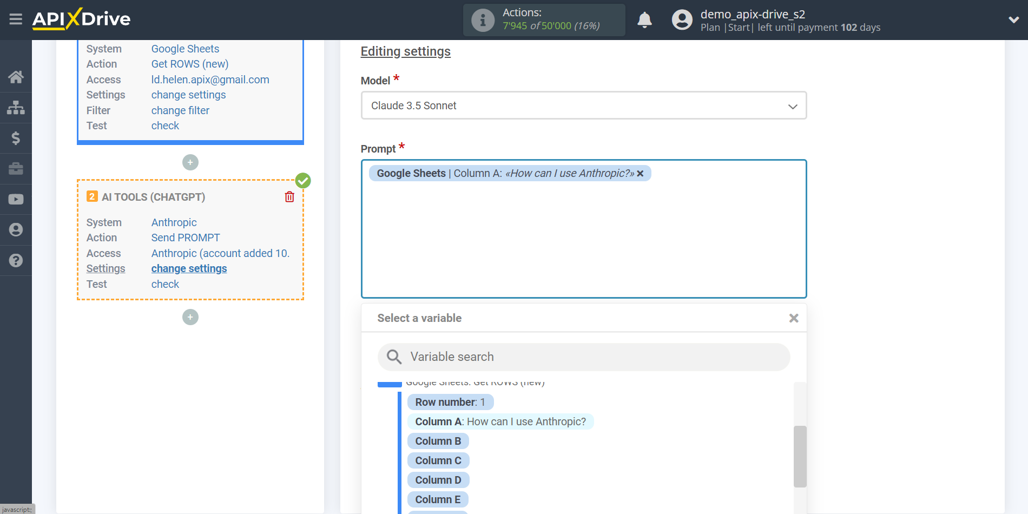Screen dimensions: 1028x514
Task: Open YouTube video icon in sidebar
Action: pyautogui.click(x=16, y=199)
